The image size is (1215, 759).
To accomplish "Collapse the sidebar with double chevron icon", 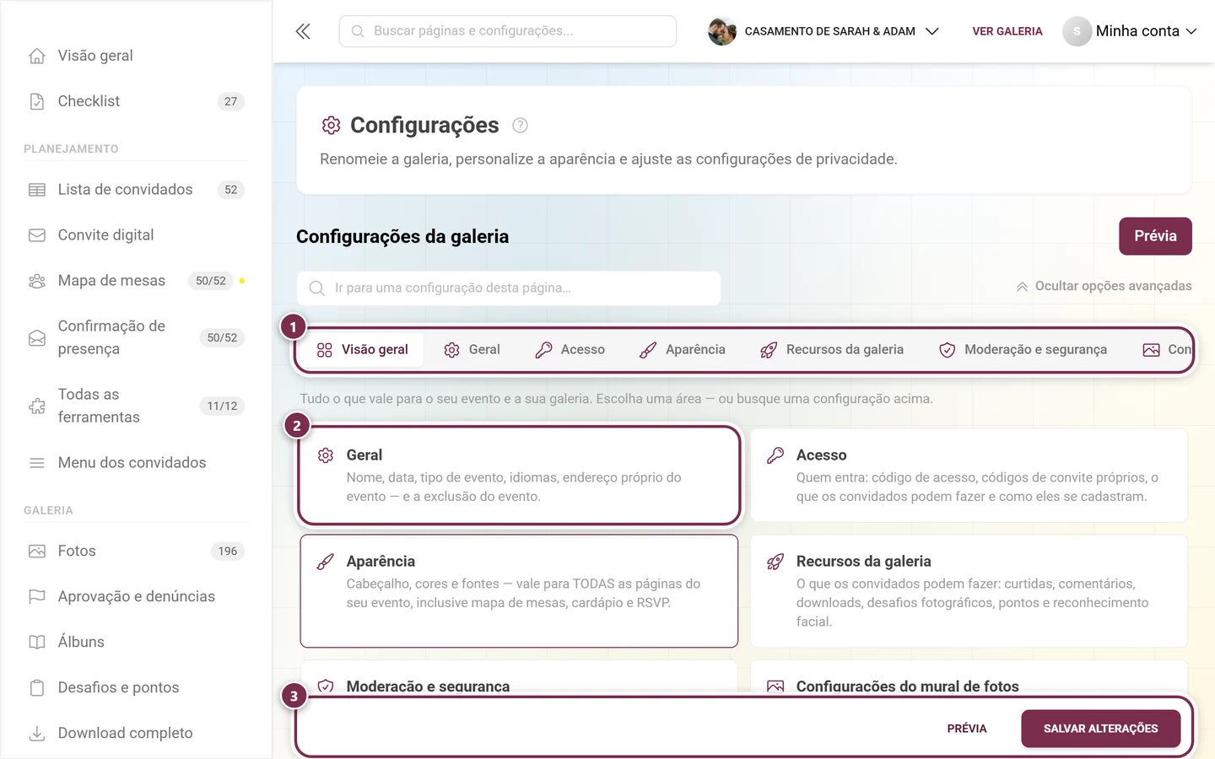I will [x=303, y=31].
